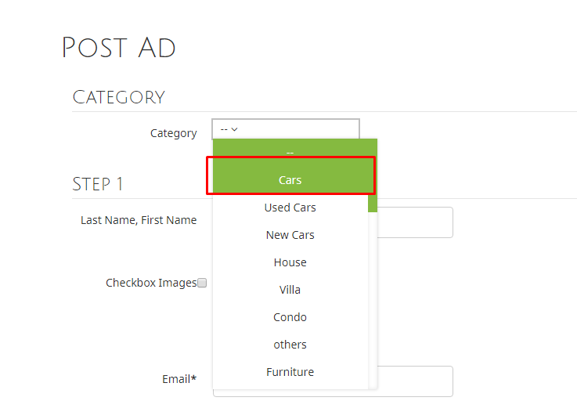The width and height of the screenshot is (577, 401).
Task: Tick the Checkbox Images checkbox
Action: click(x=202, y=283)
